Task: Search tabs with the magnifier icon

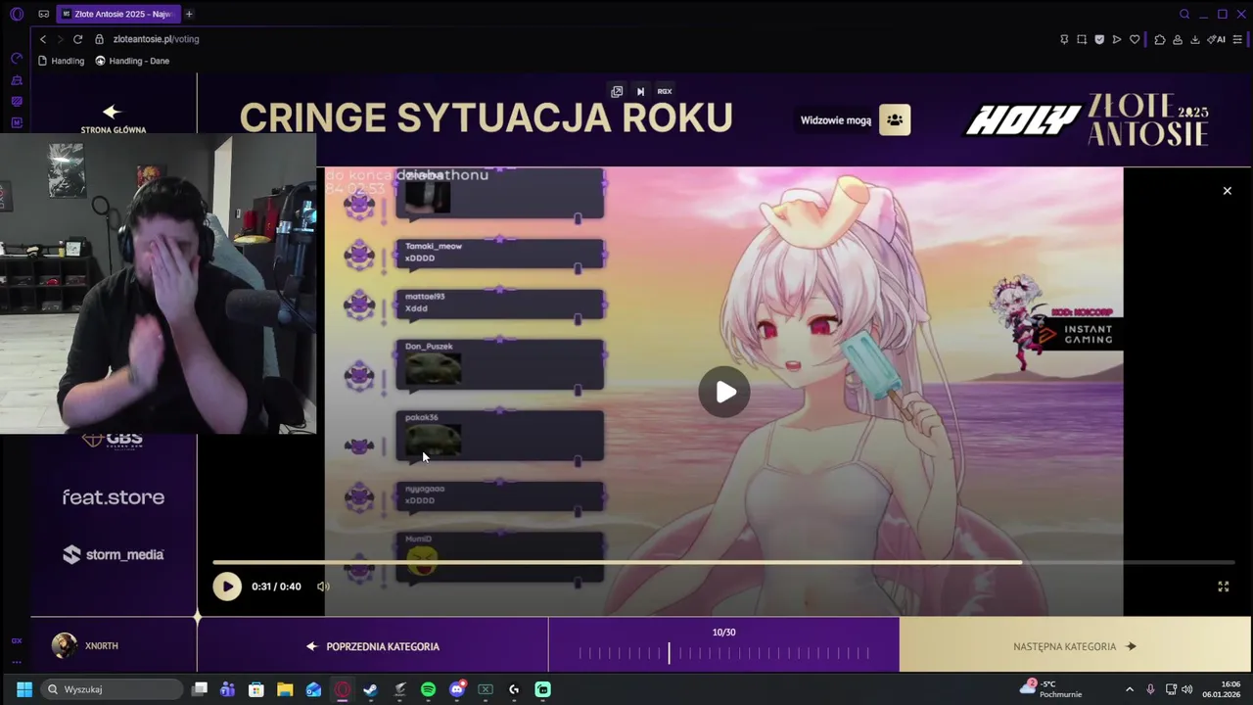Action: point(1184,14)
